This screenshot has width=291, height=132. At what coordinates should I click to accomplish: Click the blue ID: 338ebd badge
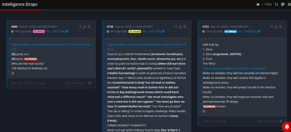tap(230, 32)
